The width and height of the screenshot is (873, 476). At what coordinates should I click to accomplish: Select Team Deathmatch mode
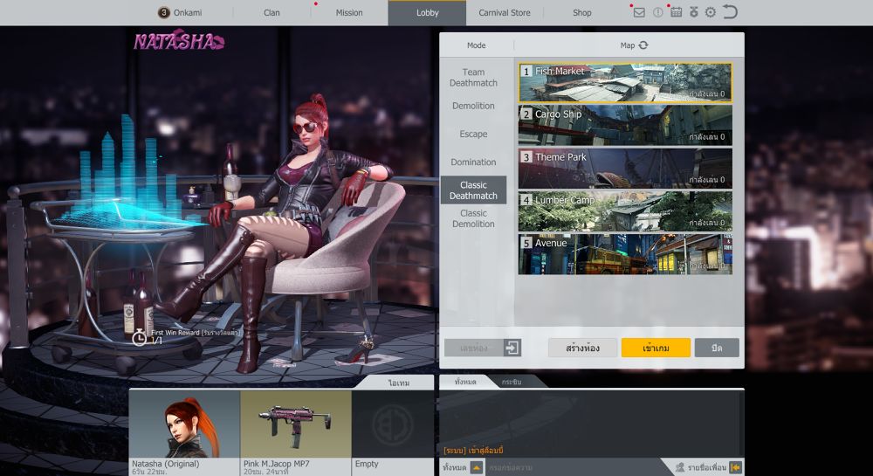click(x=473, y=78)
